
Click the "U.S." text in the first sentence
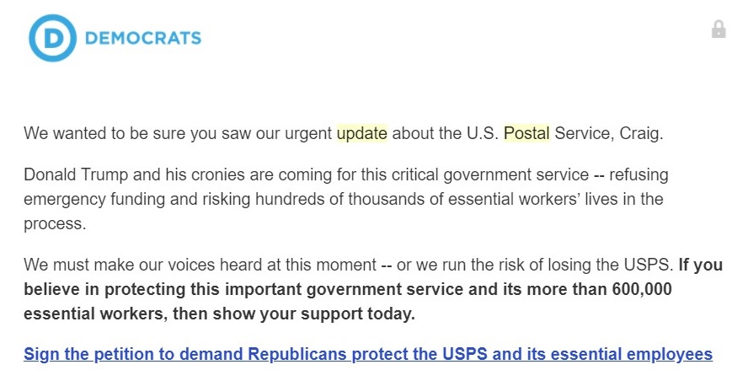pos(483,134)
